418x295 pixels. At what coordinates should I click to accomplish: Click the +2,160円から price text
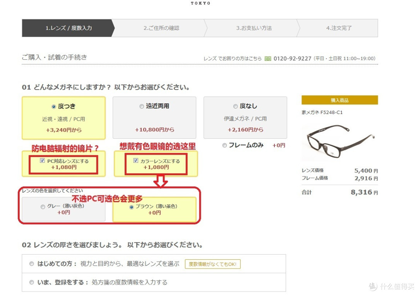click(x=245, y=130)
